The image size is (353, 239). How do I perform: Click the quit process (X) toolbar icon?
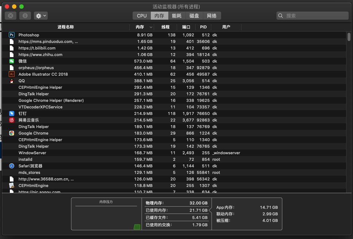coord(10,16)
